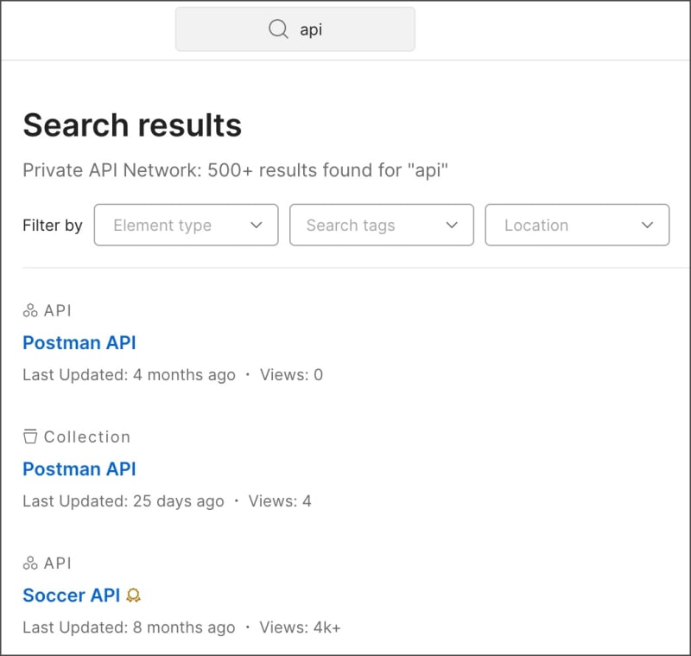Image resolution: width=691 pixels, height=656 pixels.
Task: Open the Soccer API link
Action: click(69, 595)
